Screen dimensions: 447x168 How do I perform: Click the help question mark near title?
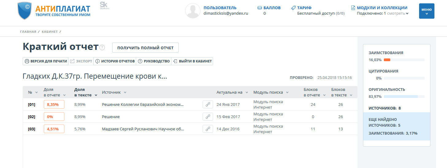(102, 47)
